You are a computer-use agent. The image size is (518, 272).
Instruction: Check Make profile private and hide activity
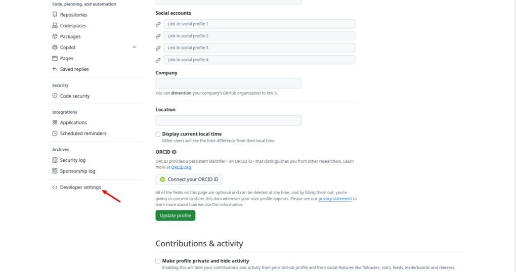pos(158,261)
